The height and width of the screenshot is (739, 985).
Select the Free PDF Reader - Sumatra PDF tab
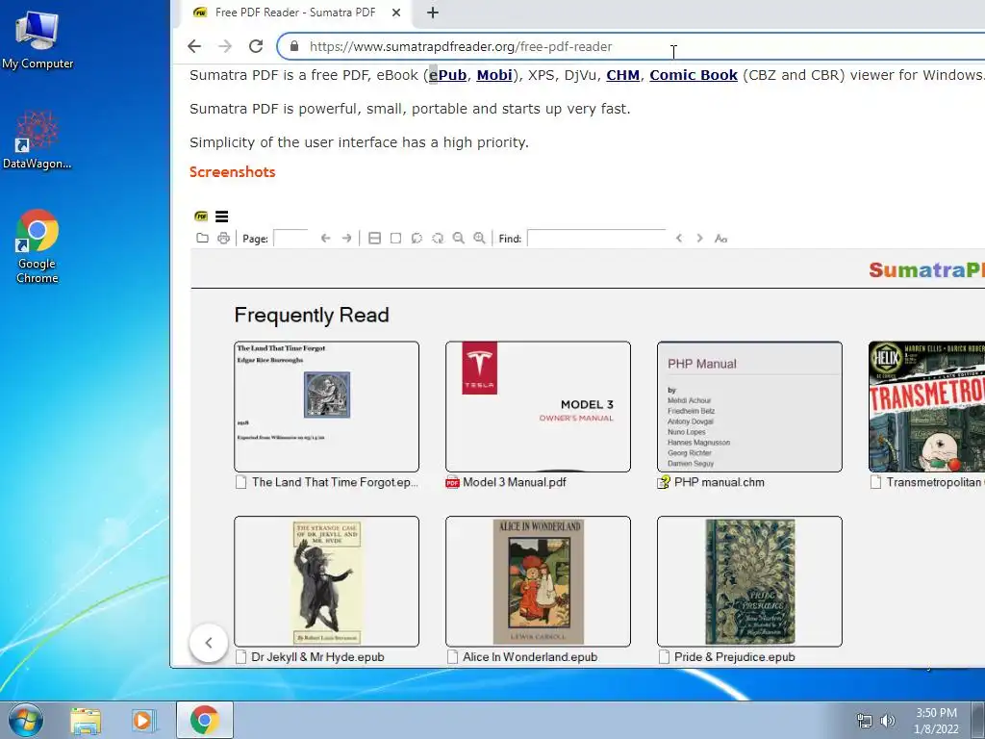[x=294, y=12]
